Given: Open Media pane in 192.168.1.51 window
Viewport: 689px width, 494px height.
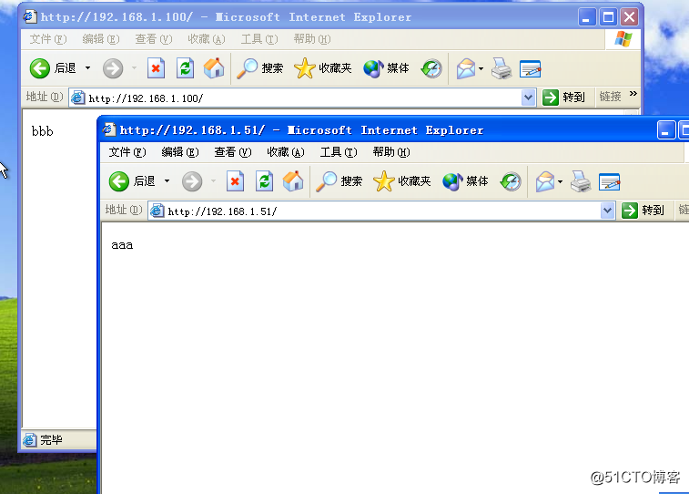Looking at the screenshot, I should click(x=465, y=181).
